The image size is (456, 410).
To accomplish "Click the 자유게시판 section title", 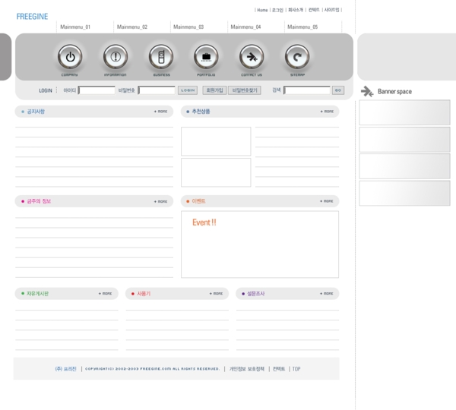I will point(37,294).
